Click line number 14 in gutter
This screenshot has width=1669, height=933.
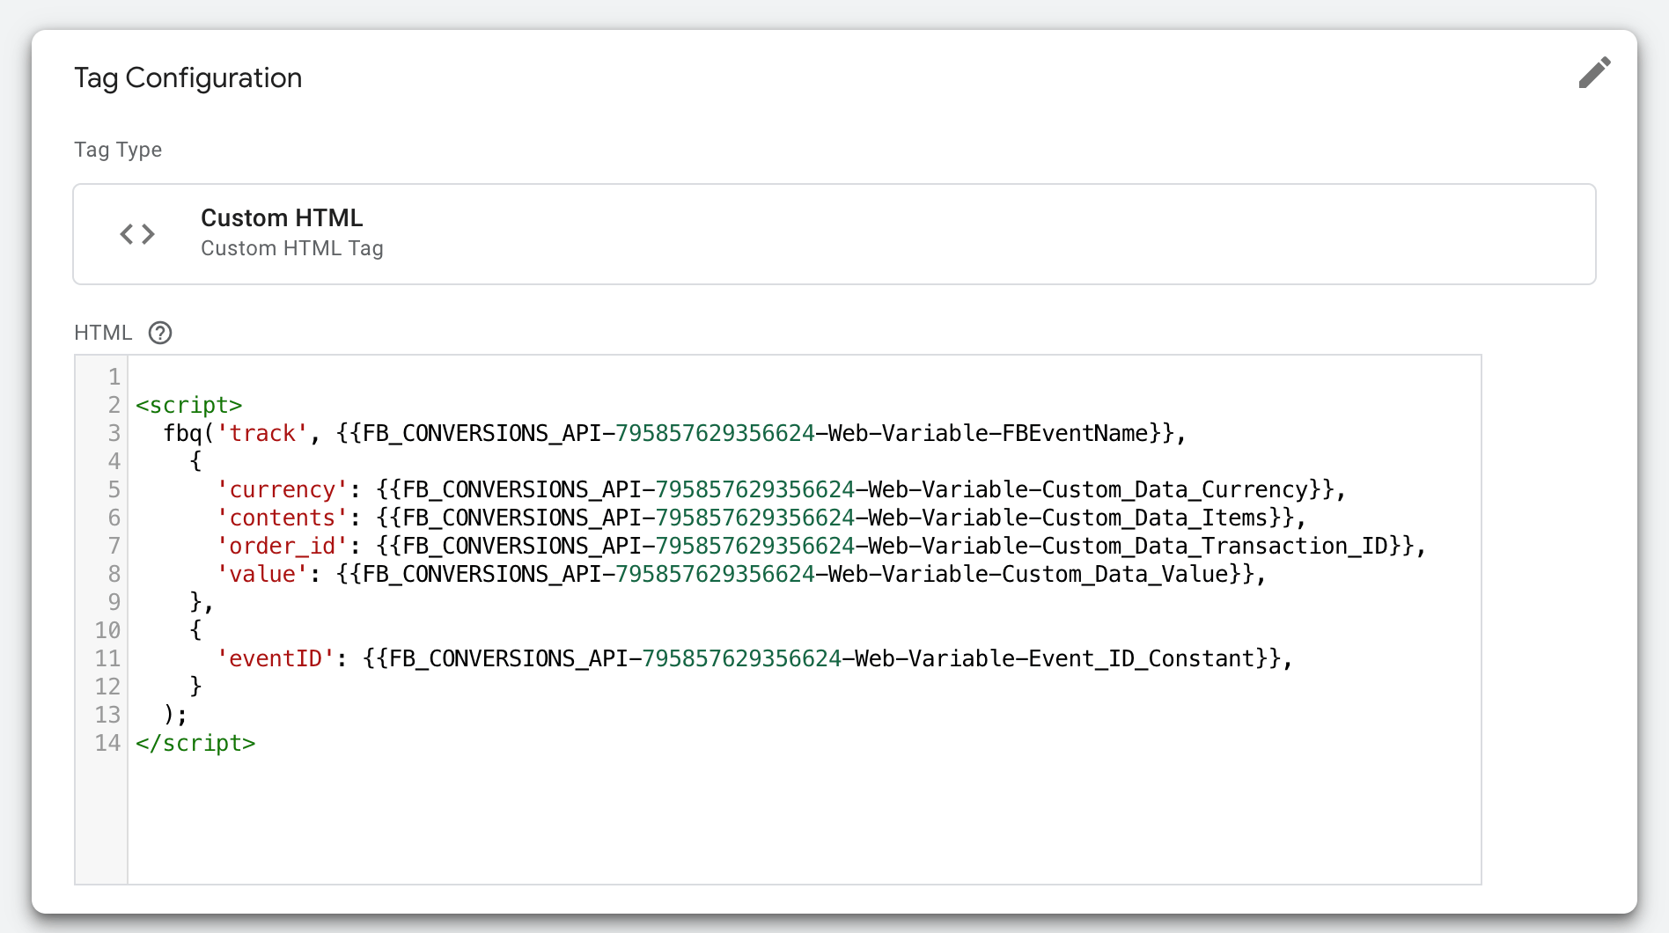(107, 743)
